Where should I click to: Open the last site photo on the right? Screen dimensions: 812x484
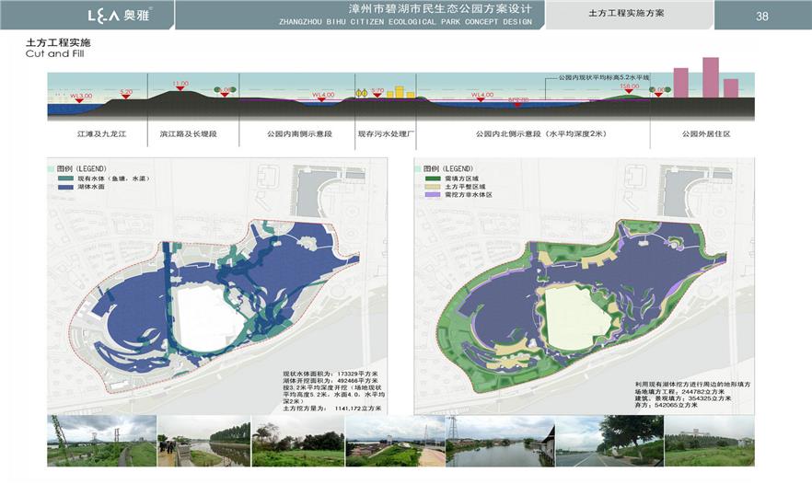pyautogui.click(x=709, y=441)
